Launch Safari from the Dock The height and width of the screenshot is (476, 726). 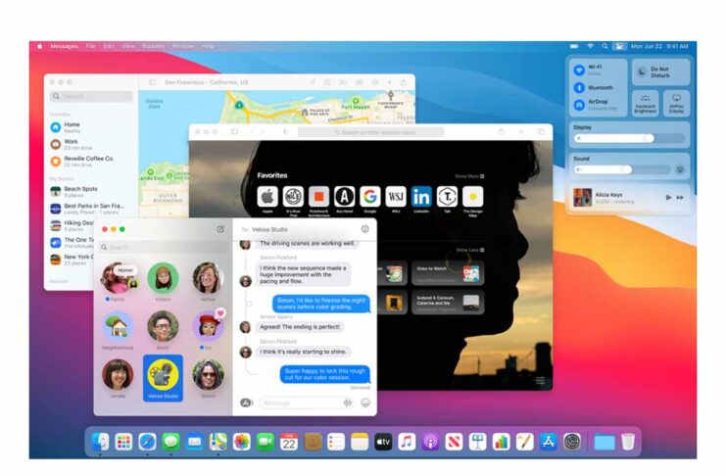point(147,442)
